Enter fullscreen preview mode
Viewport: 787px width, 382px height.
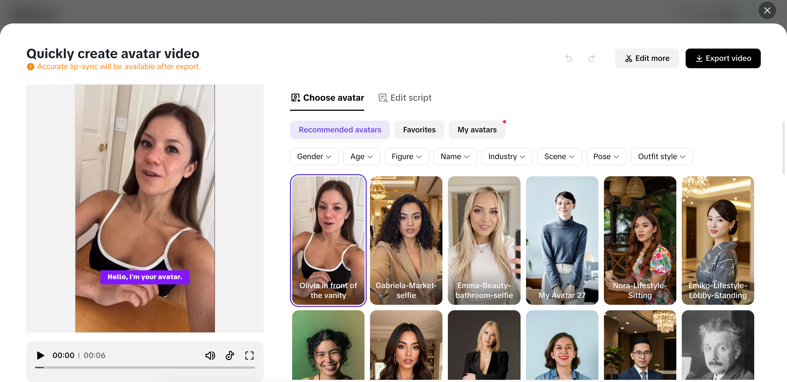click(249, 356)
